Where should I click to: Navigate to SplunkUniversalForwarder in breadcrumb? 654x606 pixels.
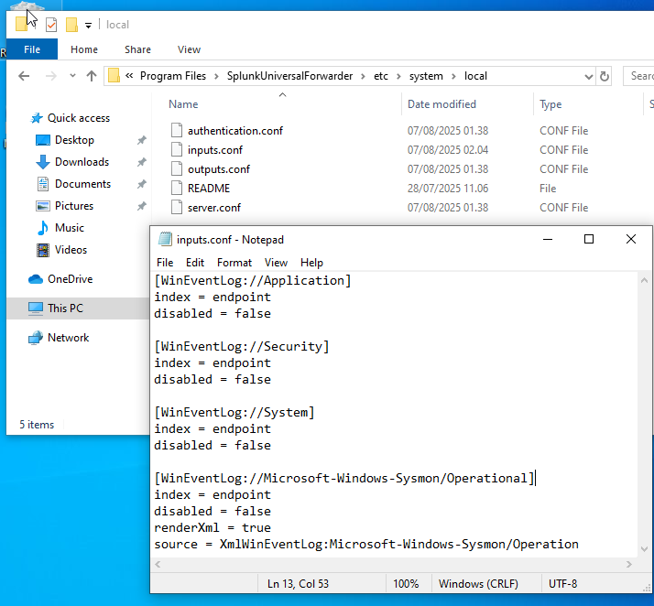pyautogui.click(x=289, y=76)
